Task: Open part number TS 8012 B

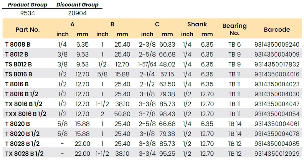Action: 19,64
